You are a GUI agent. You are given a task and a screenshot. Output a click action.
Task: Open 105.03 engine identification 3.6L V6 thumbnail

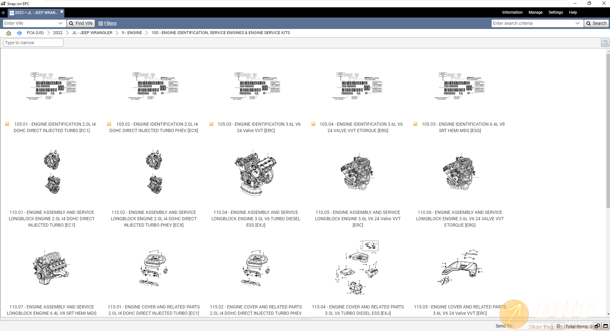point(256,86)
